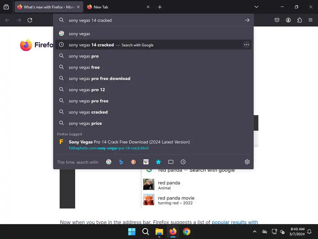The height and width of the screenshot is (239, 318).
Task: Select 'sony vegas cracked' suggestion
Action: coord(153,112)
